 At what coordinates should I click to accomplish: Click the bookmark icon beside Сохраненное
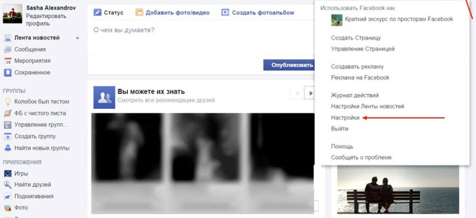tap(8, 72)
